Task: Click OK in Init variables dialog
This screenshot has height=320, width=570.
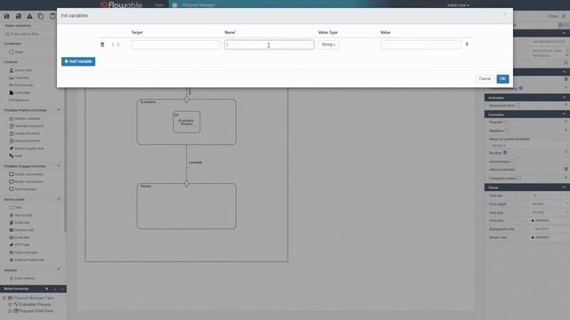Action: tap(502, 79)
